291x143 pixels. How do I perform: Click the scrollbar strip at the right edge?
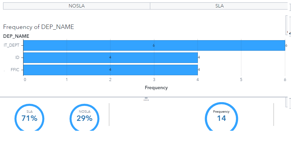(x=288, y=24)
